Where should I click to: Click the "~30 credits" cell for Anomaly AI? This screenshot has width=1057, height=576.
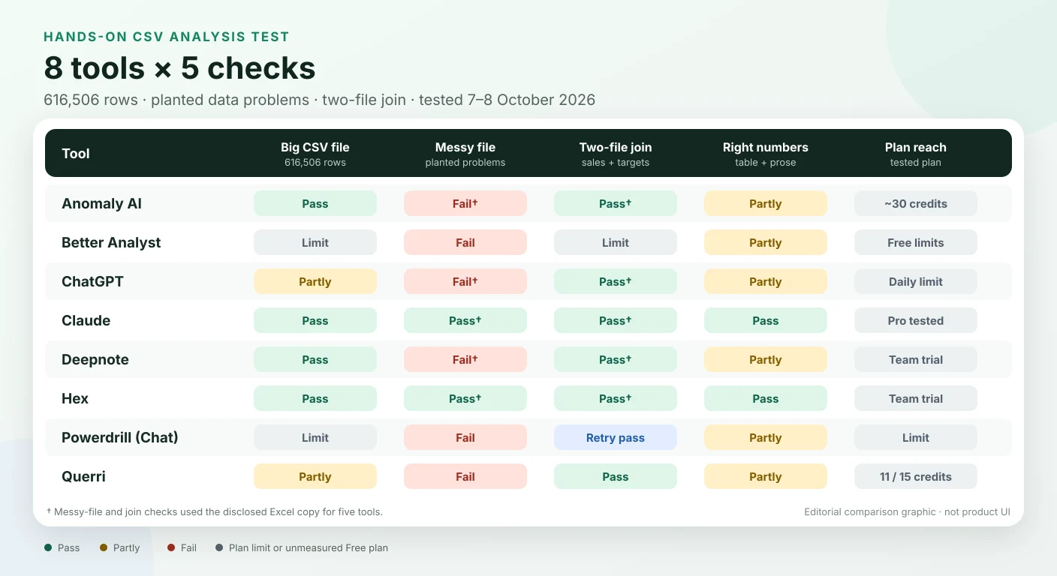(x=916, y=204)
